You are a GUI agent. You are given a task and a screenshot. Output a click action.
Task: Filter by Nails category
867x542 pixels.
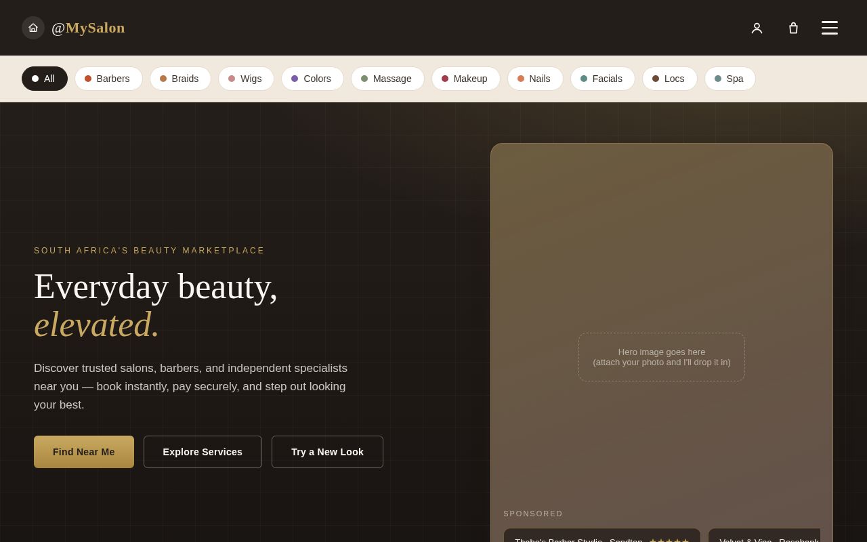535,79
